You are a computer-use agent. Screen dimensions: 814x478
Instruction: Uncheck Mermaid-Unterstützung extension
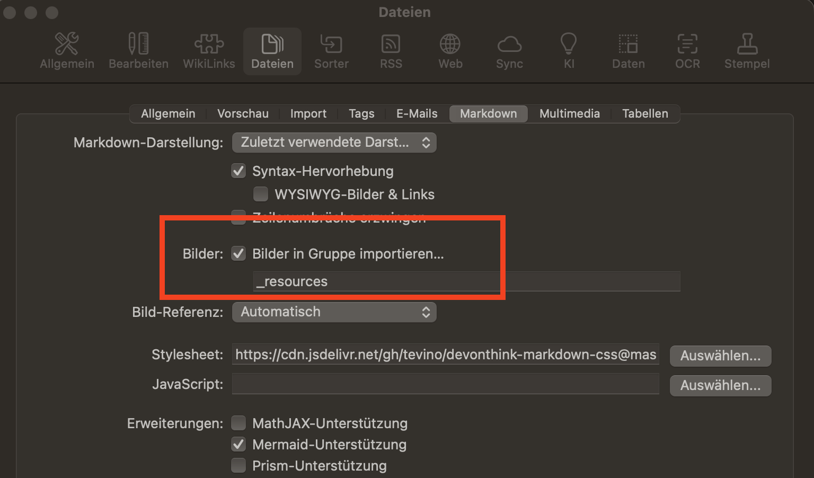click(238, 445)
